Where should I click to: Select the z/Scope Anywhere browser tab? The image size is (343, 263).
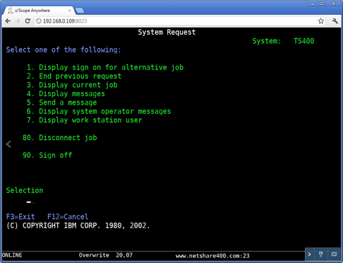pos(39,11)
